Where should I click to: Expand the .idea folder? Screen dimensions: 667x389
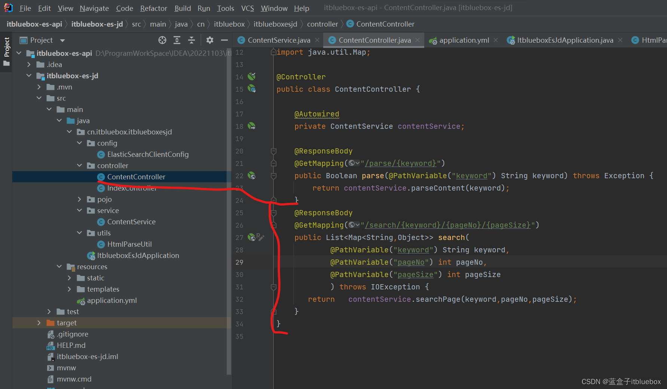[x=29, y=64]
